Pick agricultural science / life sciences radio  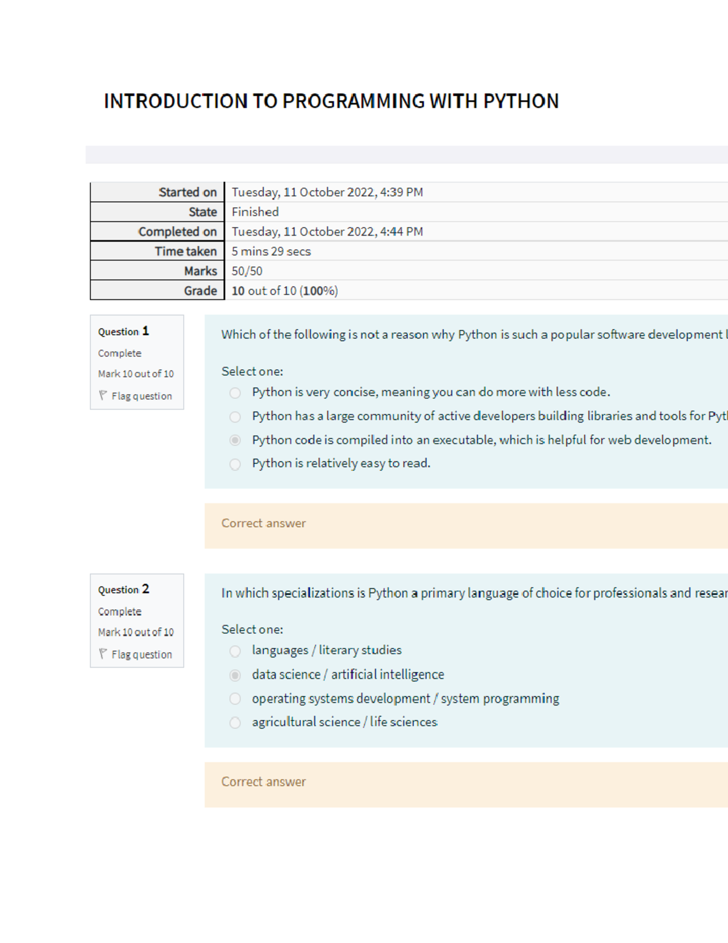[235, 723]
